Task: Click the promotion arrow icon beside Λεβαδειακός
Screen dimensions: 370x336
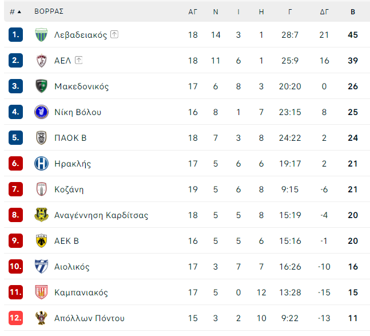Action: (x=114, y=34)
